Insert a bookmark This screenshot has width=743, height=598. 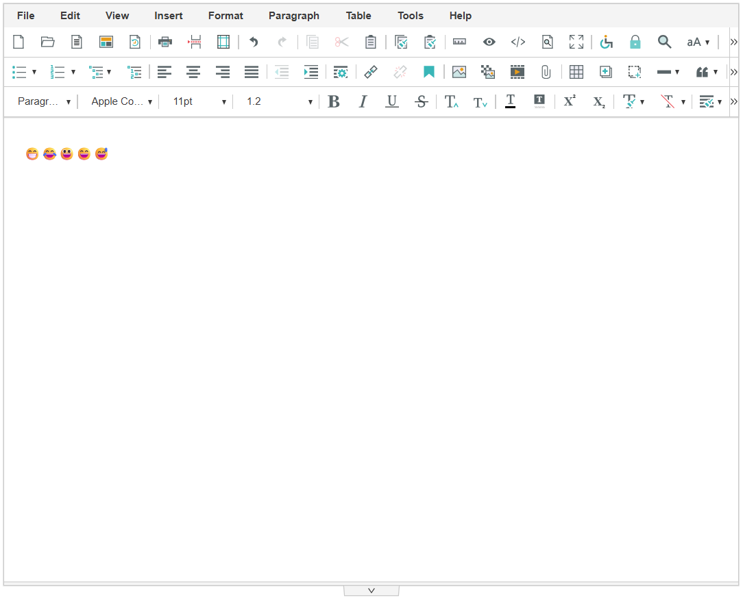coord(429,72)
